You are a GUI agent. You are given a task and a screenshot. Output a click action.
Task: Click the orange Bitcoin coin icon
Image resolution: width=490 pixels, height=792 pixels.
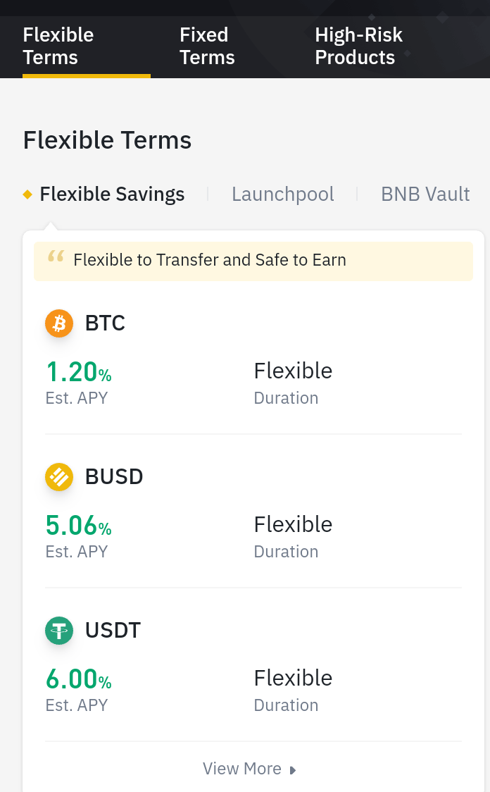point(59,323)
